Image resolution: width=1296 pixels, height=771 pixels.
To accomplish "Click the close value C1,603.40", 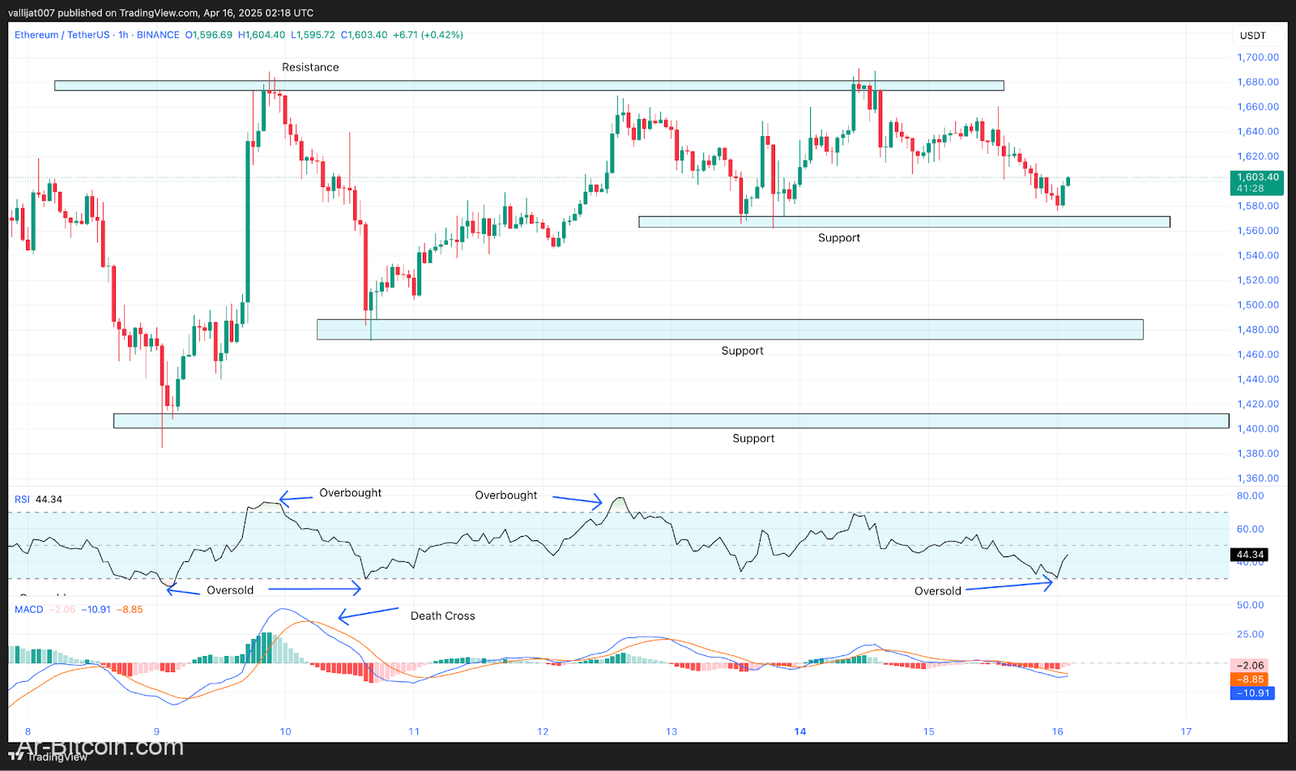I will pyautogui.click(x=364, y=35).
